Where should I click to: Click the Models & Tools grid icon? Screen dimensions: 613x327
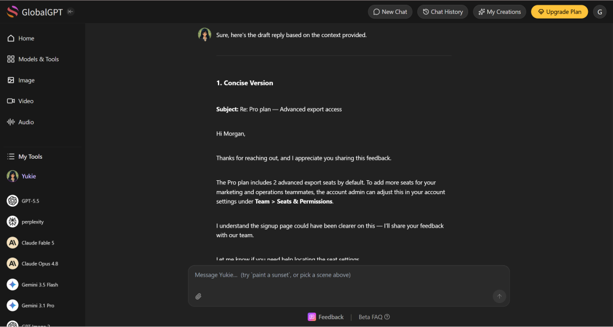point(11,59)
